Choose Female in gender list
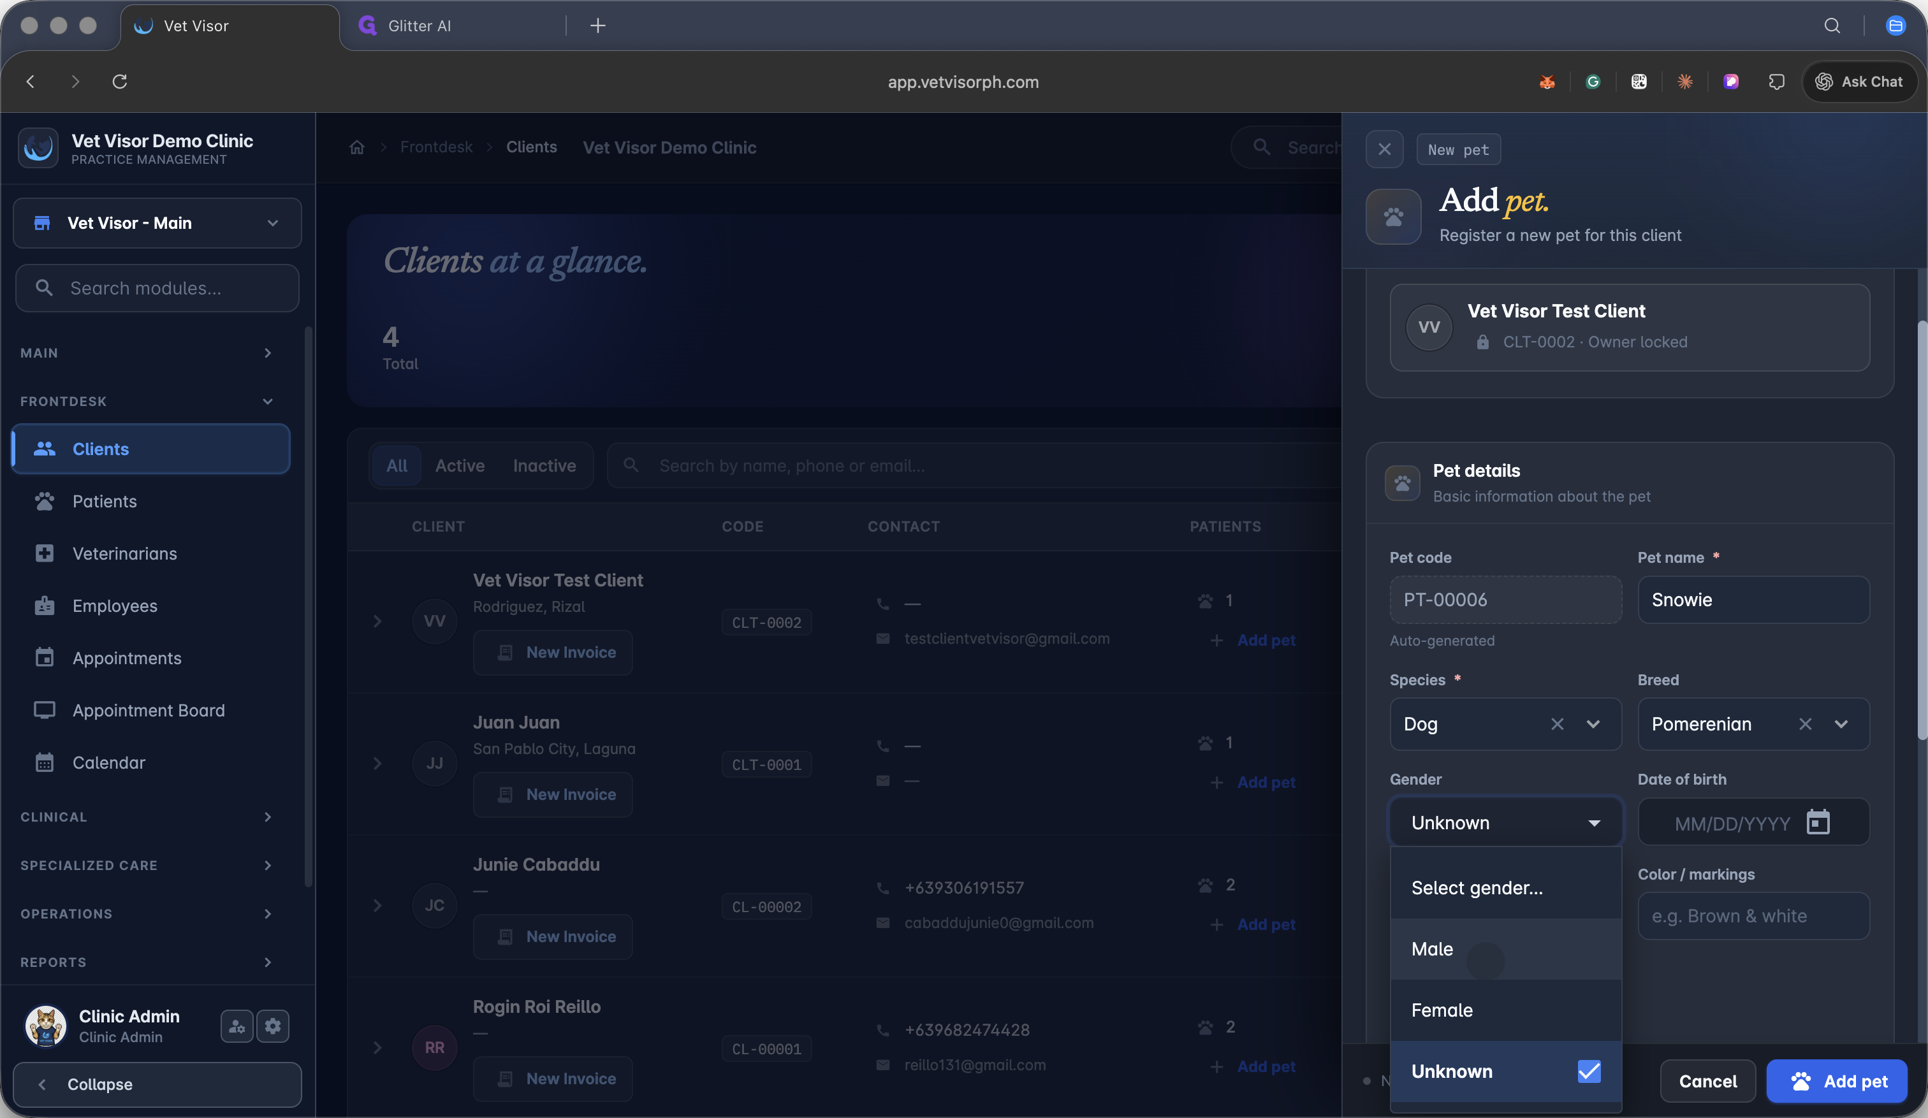1928x1118 pixels. point(1505,1010)
